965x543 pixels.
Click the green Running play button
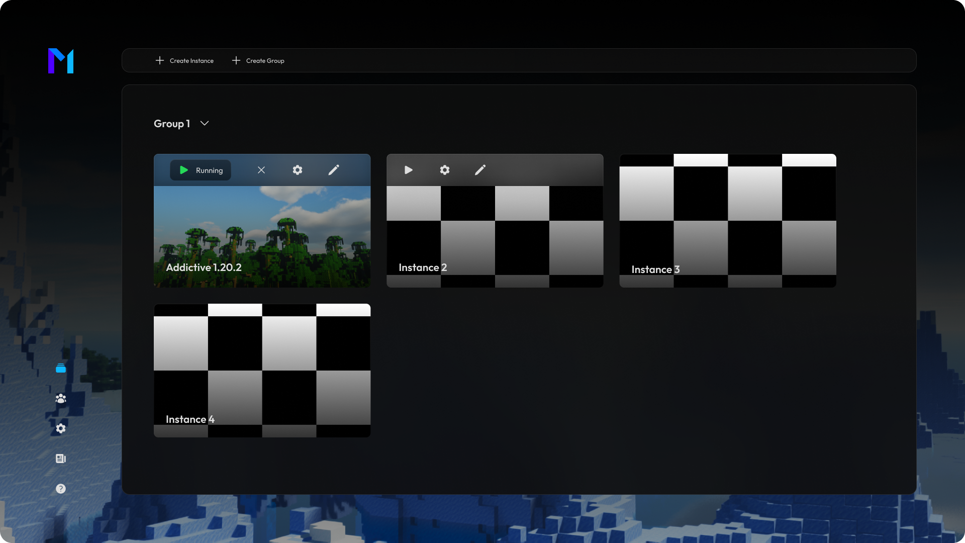(201, 170)
